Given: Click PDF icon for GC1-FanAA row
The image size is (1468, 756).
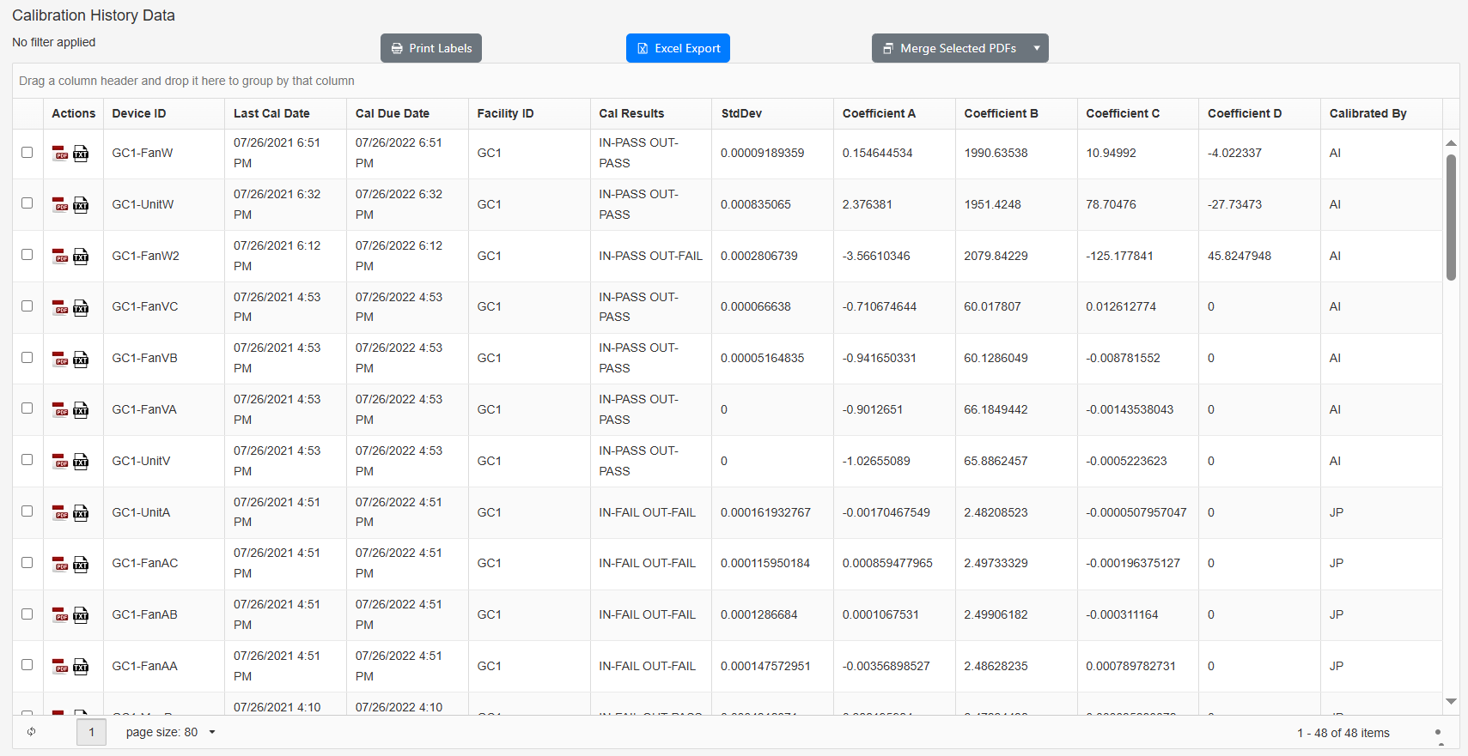Looking at the screenshot, I should click(x=60, y=667).
